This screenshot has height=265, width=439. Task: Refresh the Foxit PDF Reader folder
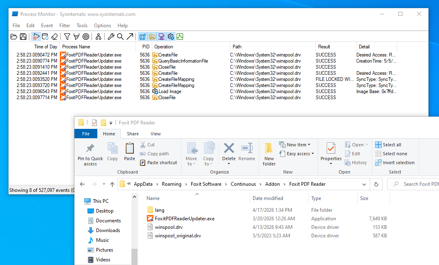[376, 185]
